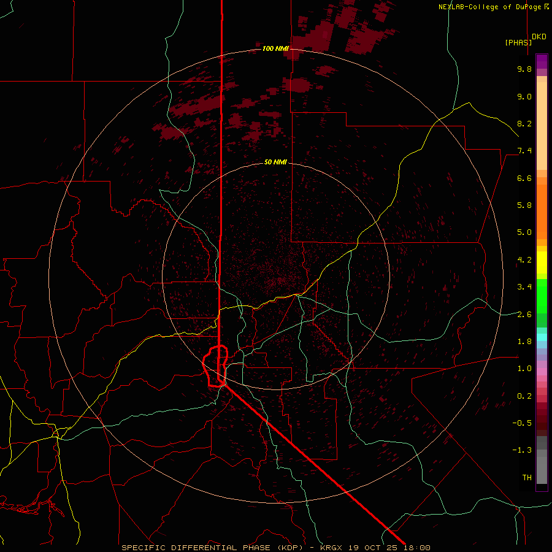Image resolution: width=552 pixels, height=552 pixels.
Task: Pick the purple band atop the color bar
Action: coord(542,61)
